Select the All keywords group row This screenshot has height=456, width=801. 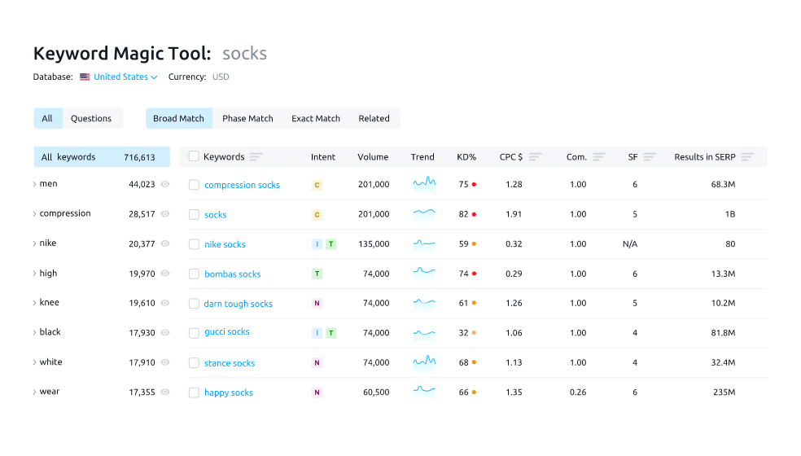point(101,157)
